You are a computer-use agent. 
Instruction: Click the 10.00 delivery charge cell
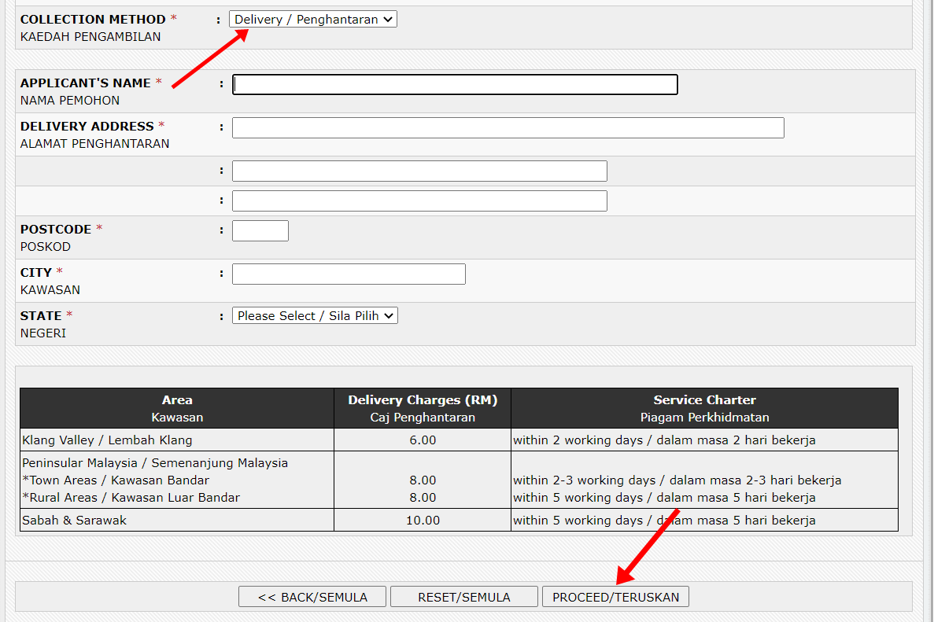[423, 521]
